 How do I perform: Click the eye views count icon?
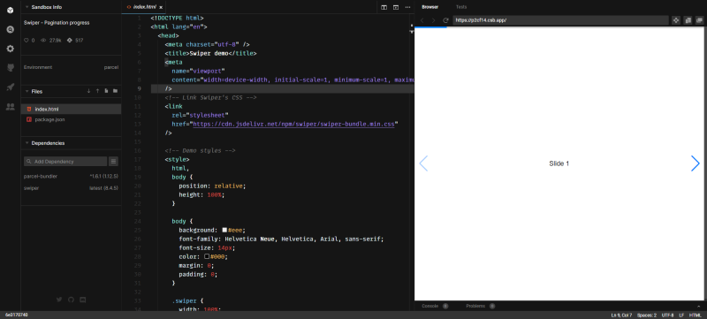43,40
